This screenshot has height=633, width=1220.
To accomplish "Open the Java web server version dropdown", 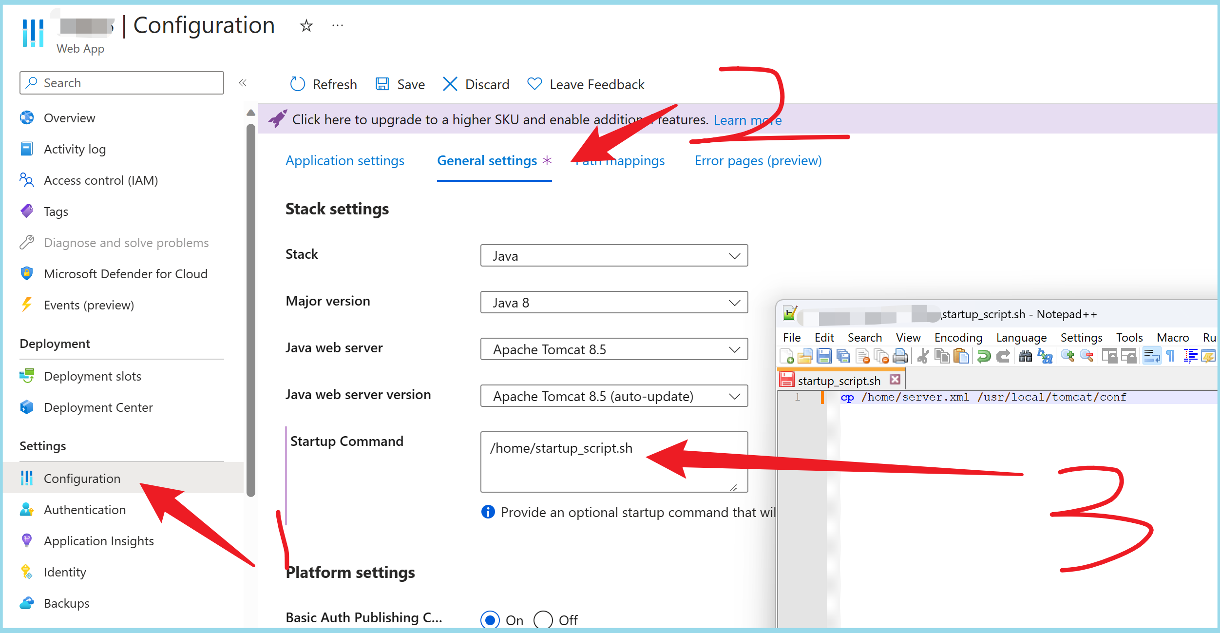I will 613,396.
